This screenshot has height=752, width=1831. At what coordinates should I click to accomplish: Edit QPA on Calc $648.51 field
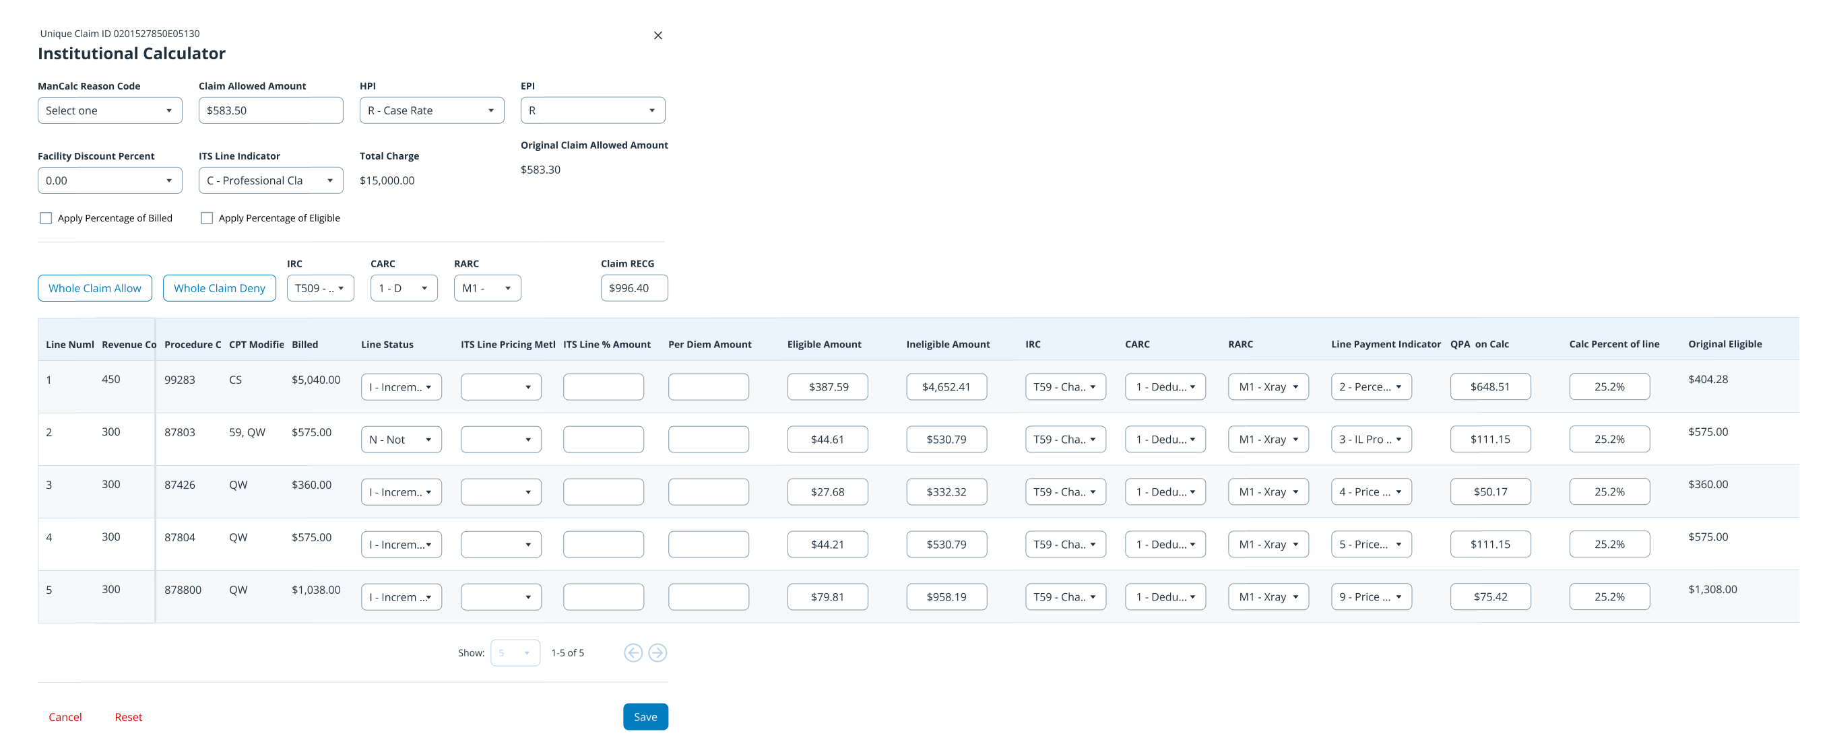[x=1491, y=387]
